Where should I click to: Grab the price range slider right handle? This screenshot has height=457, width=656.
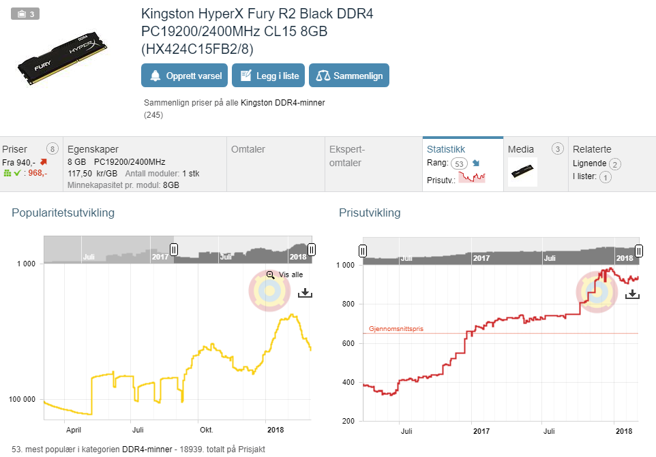pos(639,251)
